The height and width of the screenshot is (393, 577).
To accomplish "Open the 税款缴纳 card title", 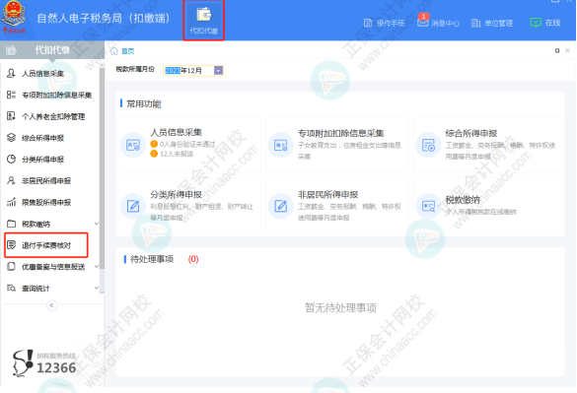I will click(x=463, y=200).
